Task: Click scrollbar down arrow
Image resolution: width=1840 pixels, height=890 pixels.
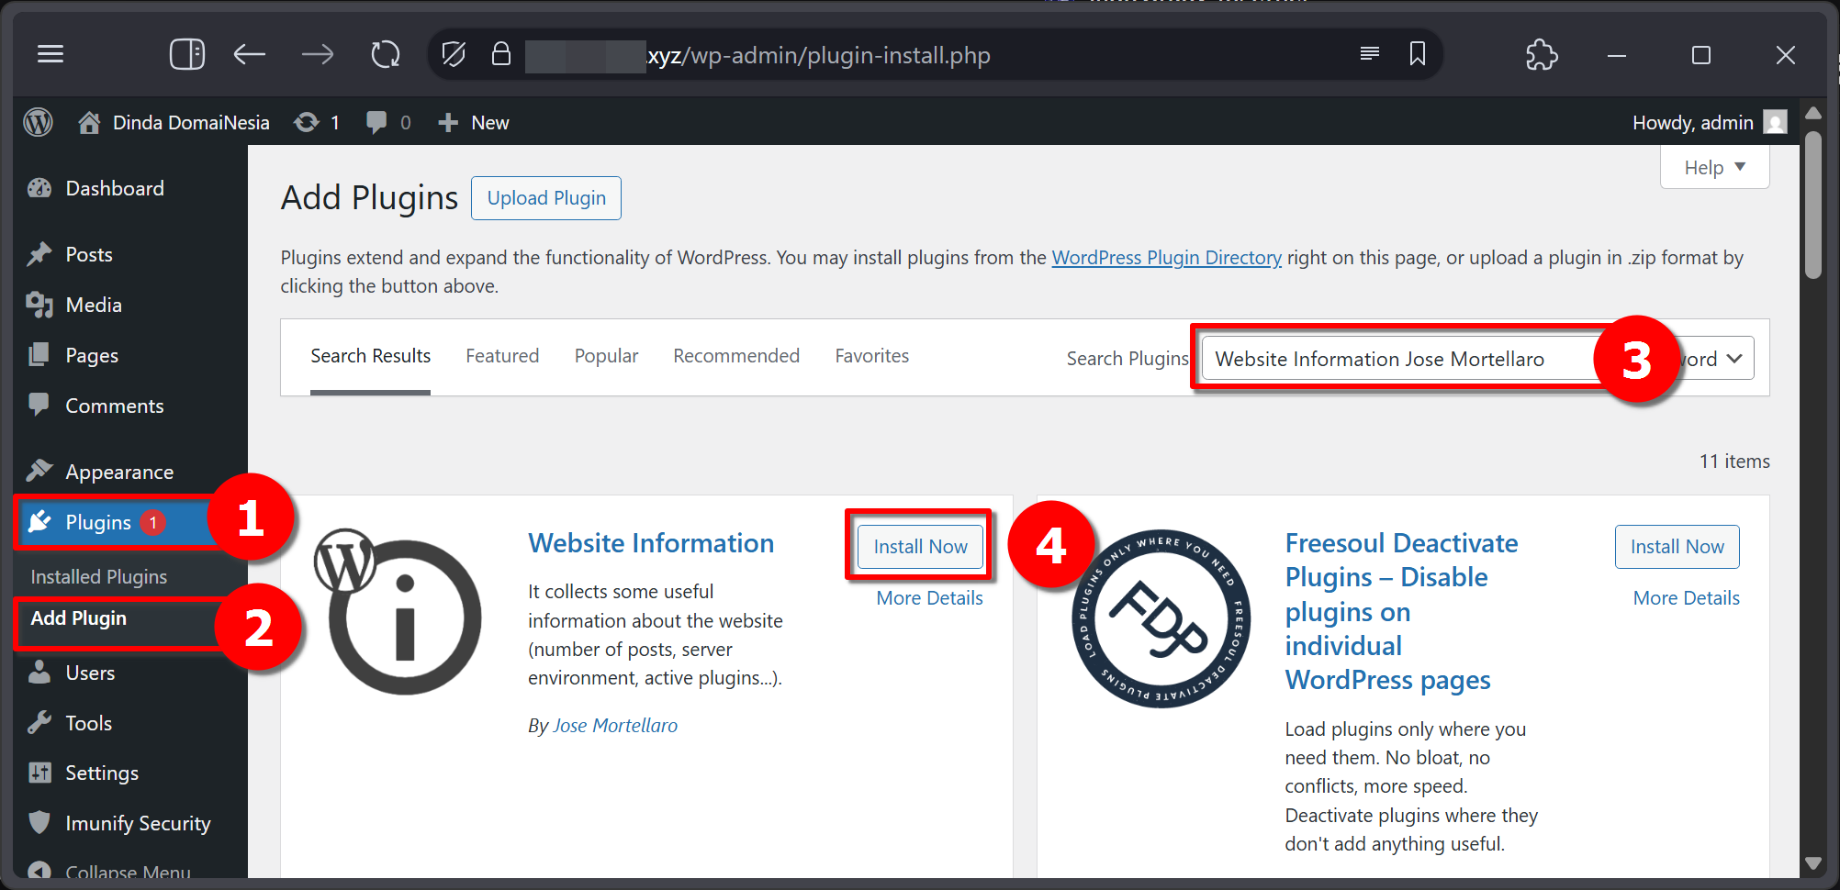Action: point(1812,863)
